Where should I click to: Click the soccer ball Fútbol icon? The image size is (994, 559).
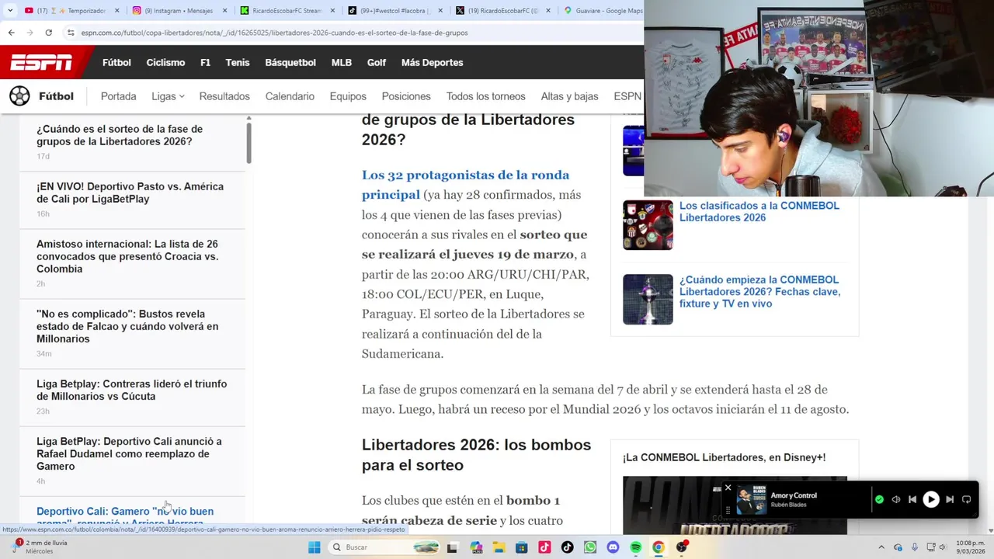(x=19, y=96)
